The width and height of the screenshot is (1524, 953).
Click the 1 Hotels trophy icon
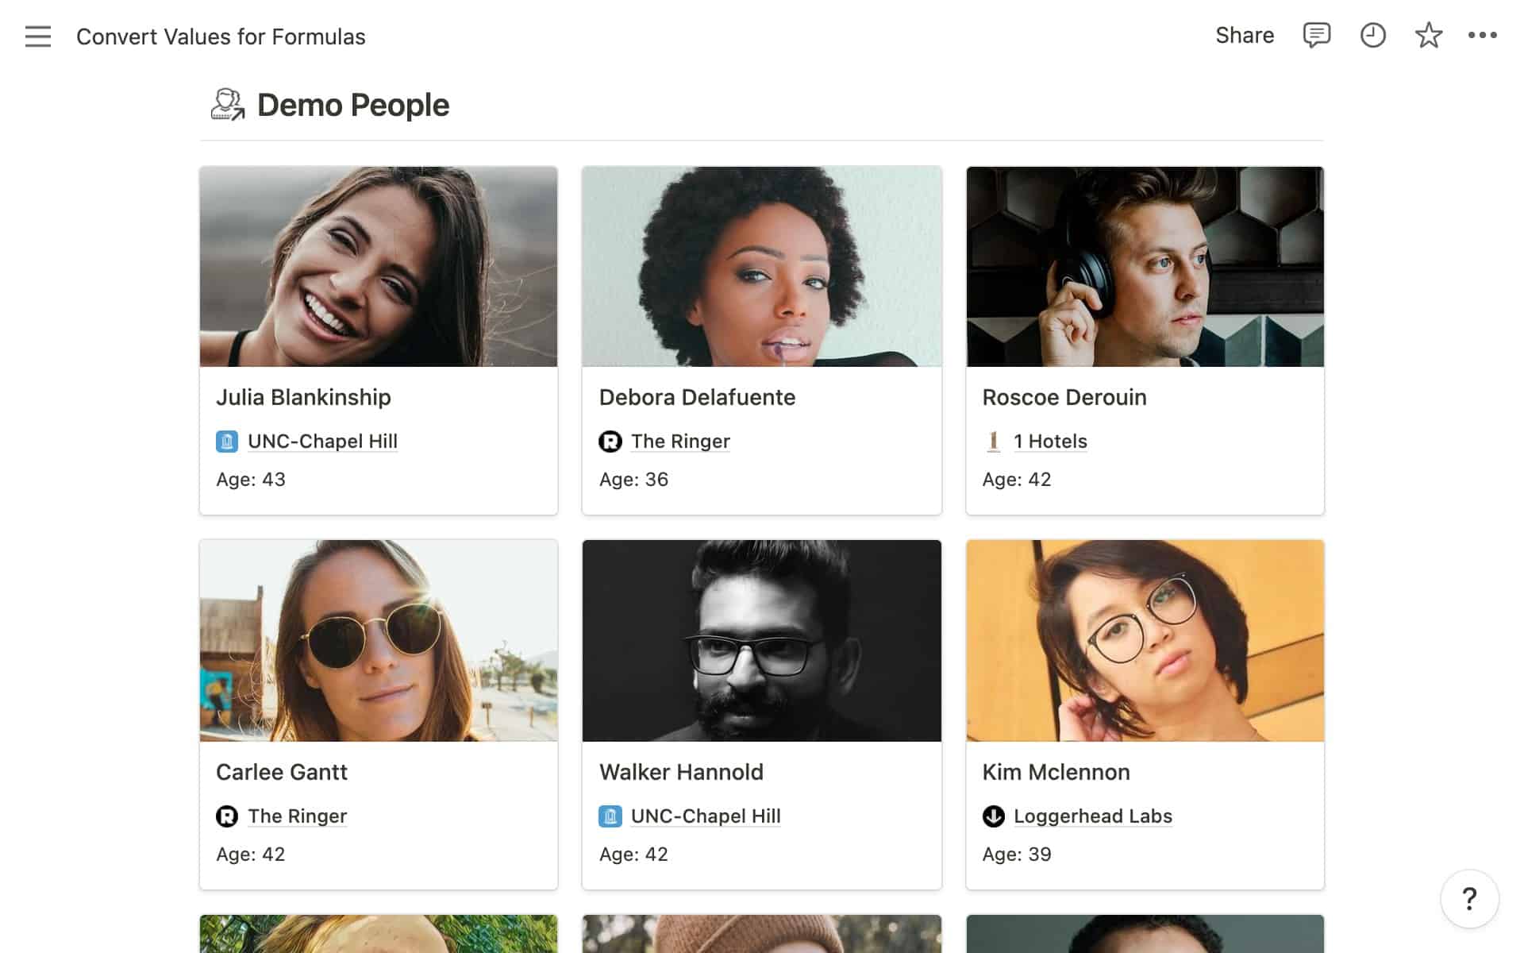pos(994,442)
